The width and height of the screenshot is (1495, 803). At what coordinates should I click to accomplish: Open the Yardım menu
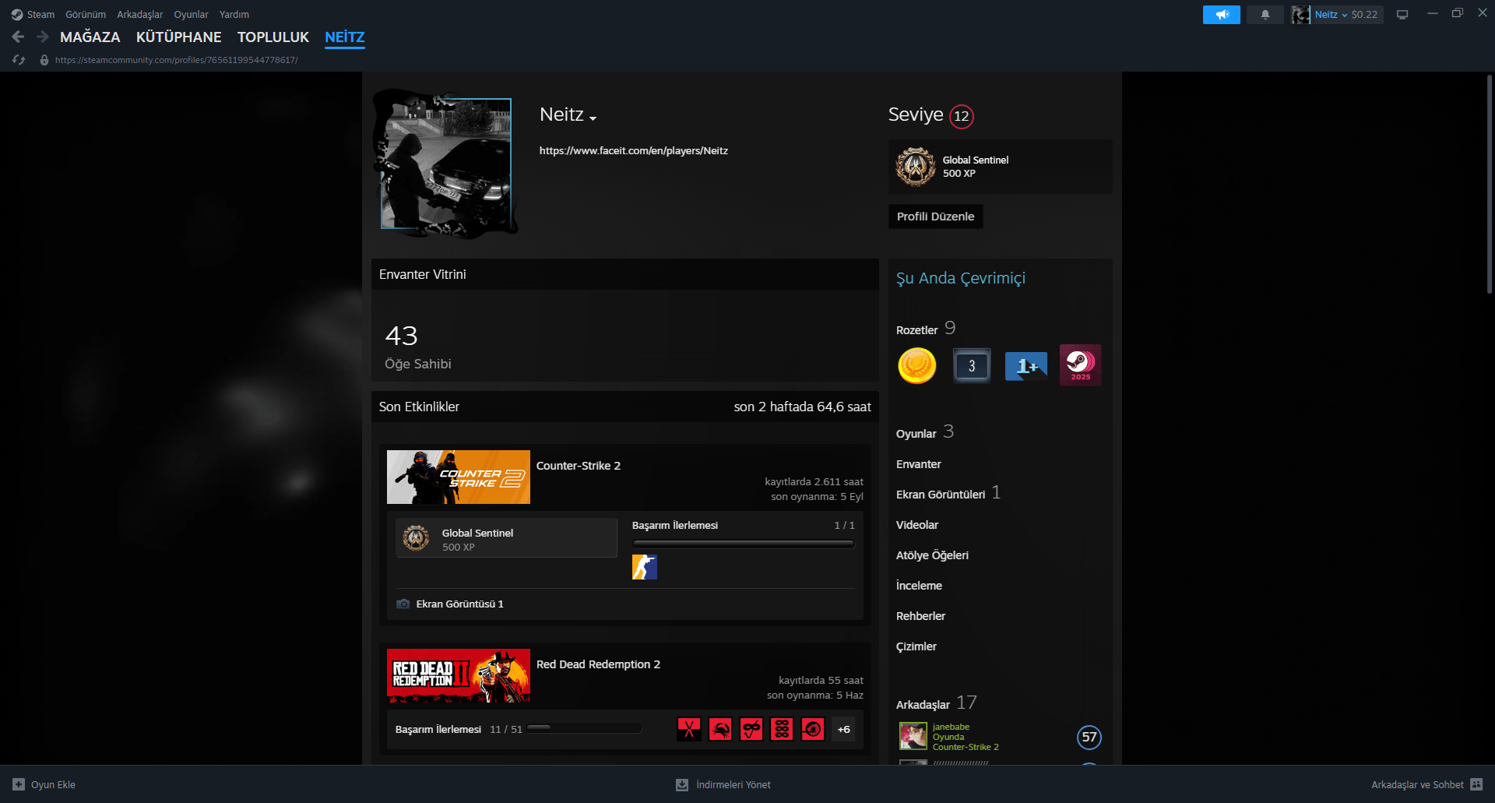click(x=234, y=15)
